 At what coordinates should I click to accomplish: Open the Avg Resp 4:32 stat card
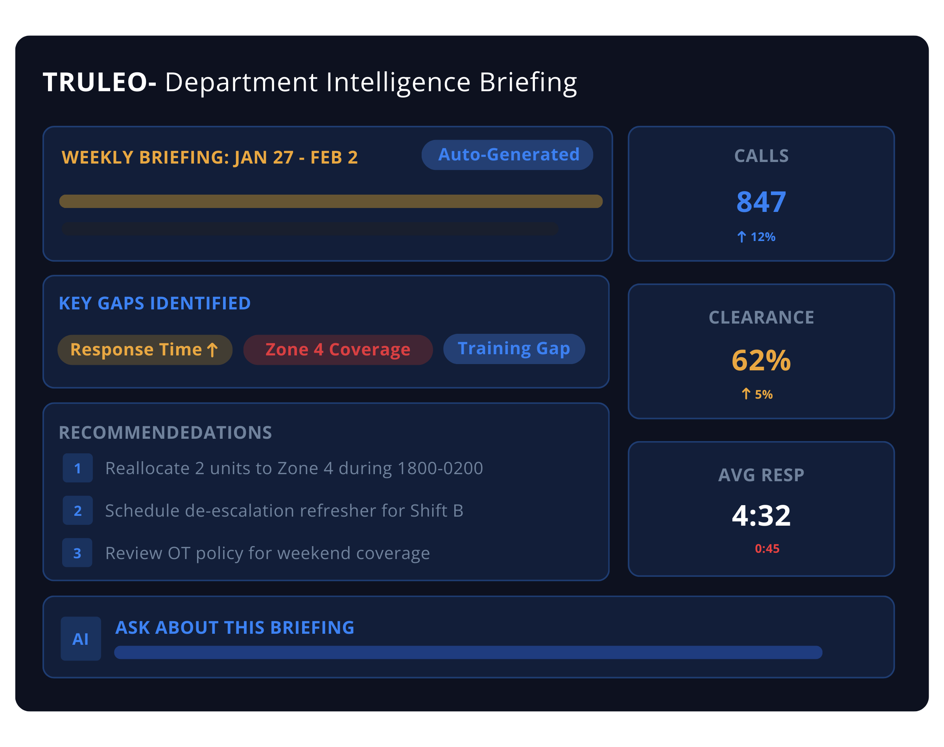tap(761, 509)
